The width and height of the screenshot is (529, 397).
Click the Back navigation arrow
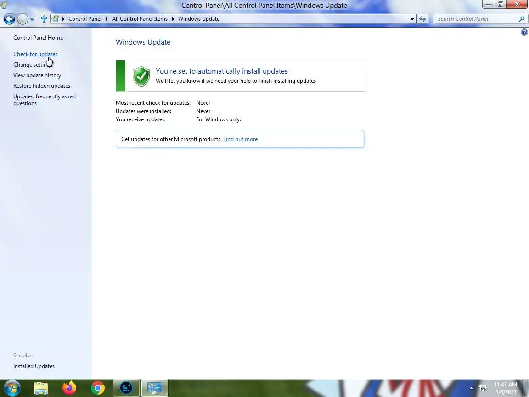point(9,19)
